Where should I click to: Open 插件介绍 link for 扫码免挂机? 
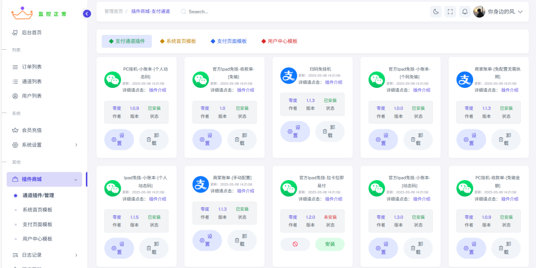[333, 82]
